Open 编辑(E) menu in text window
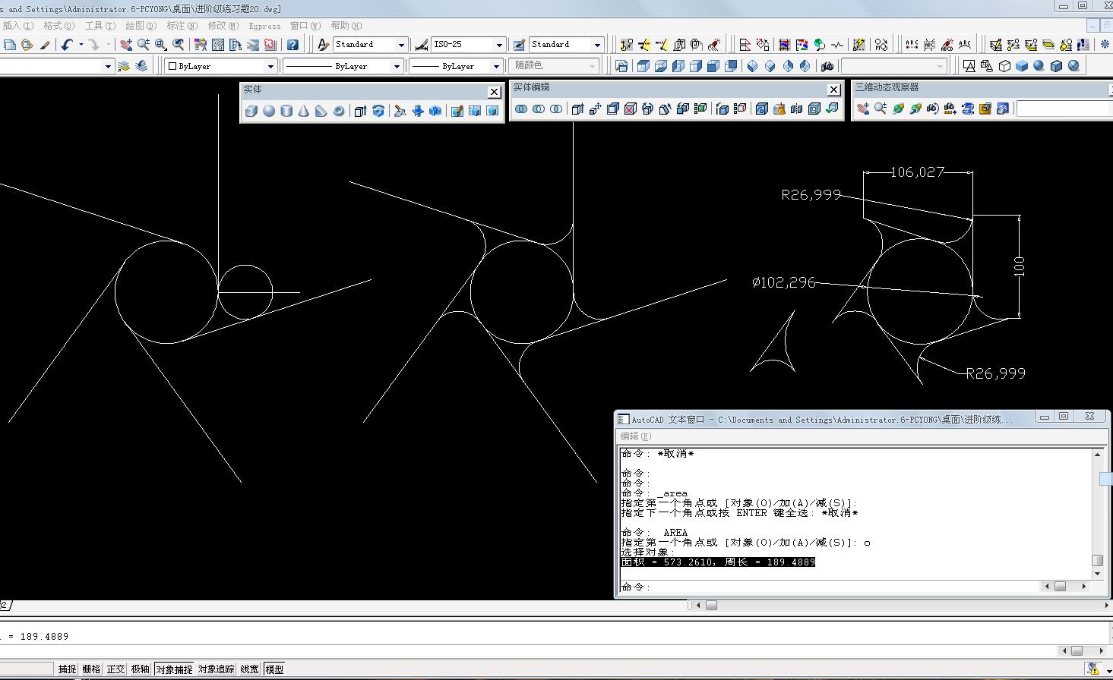Image resolution: width=1113 pixels, height=680 pixels. (x=635, y=436)
